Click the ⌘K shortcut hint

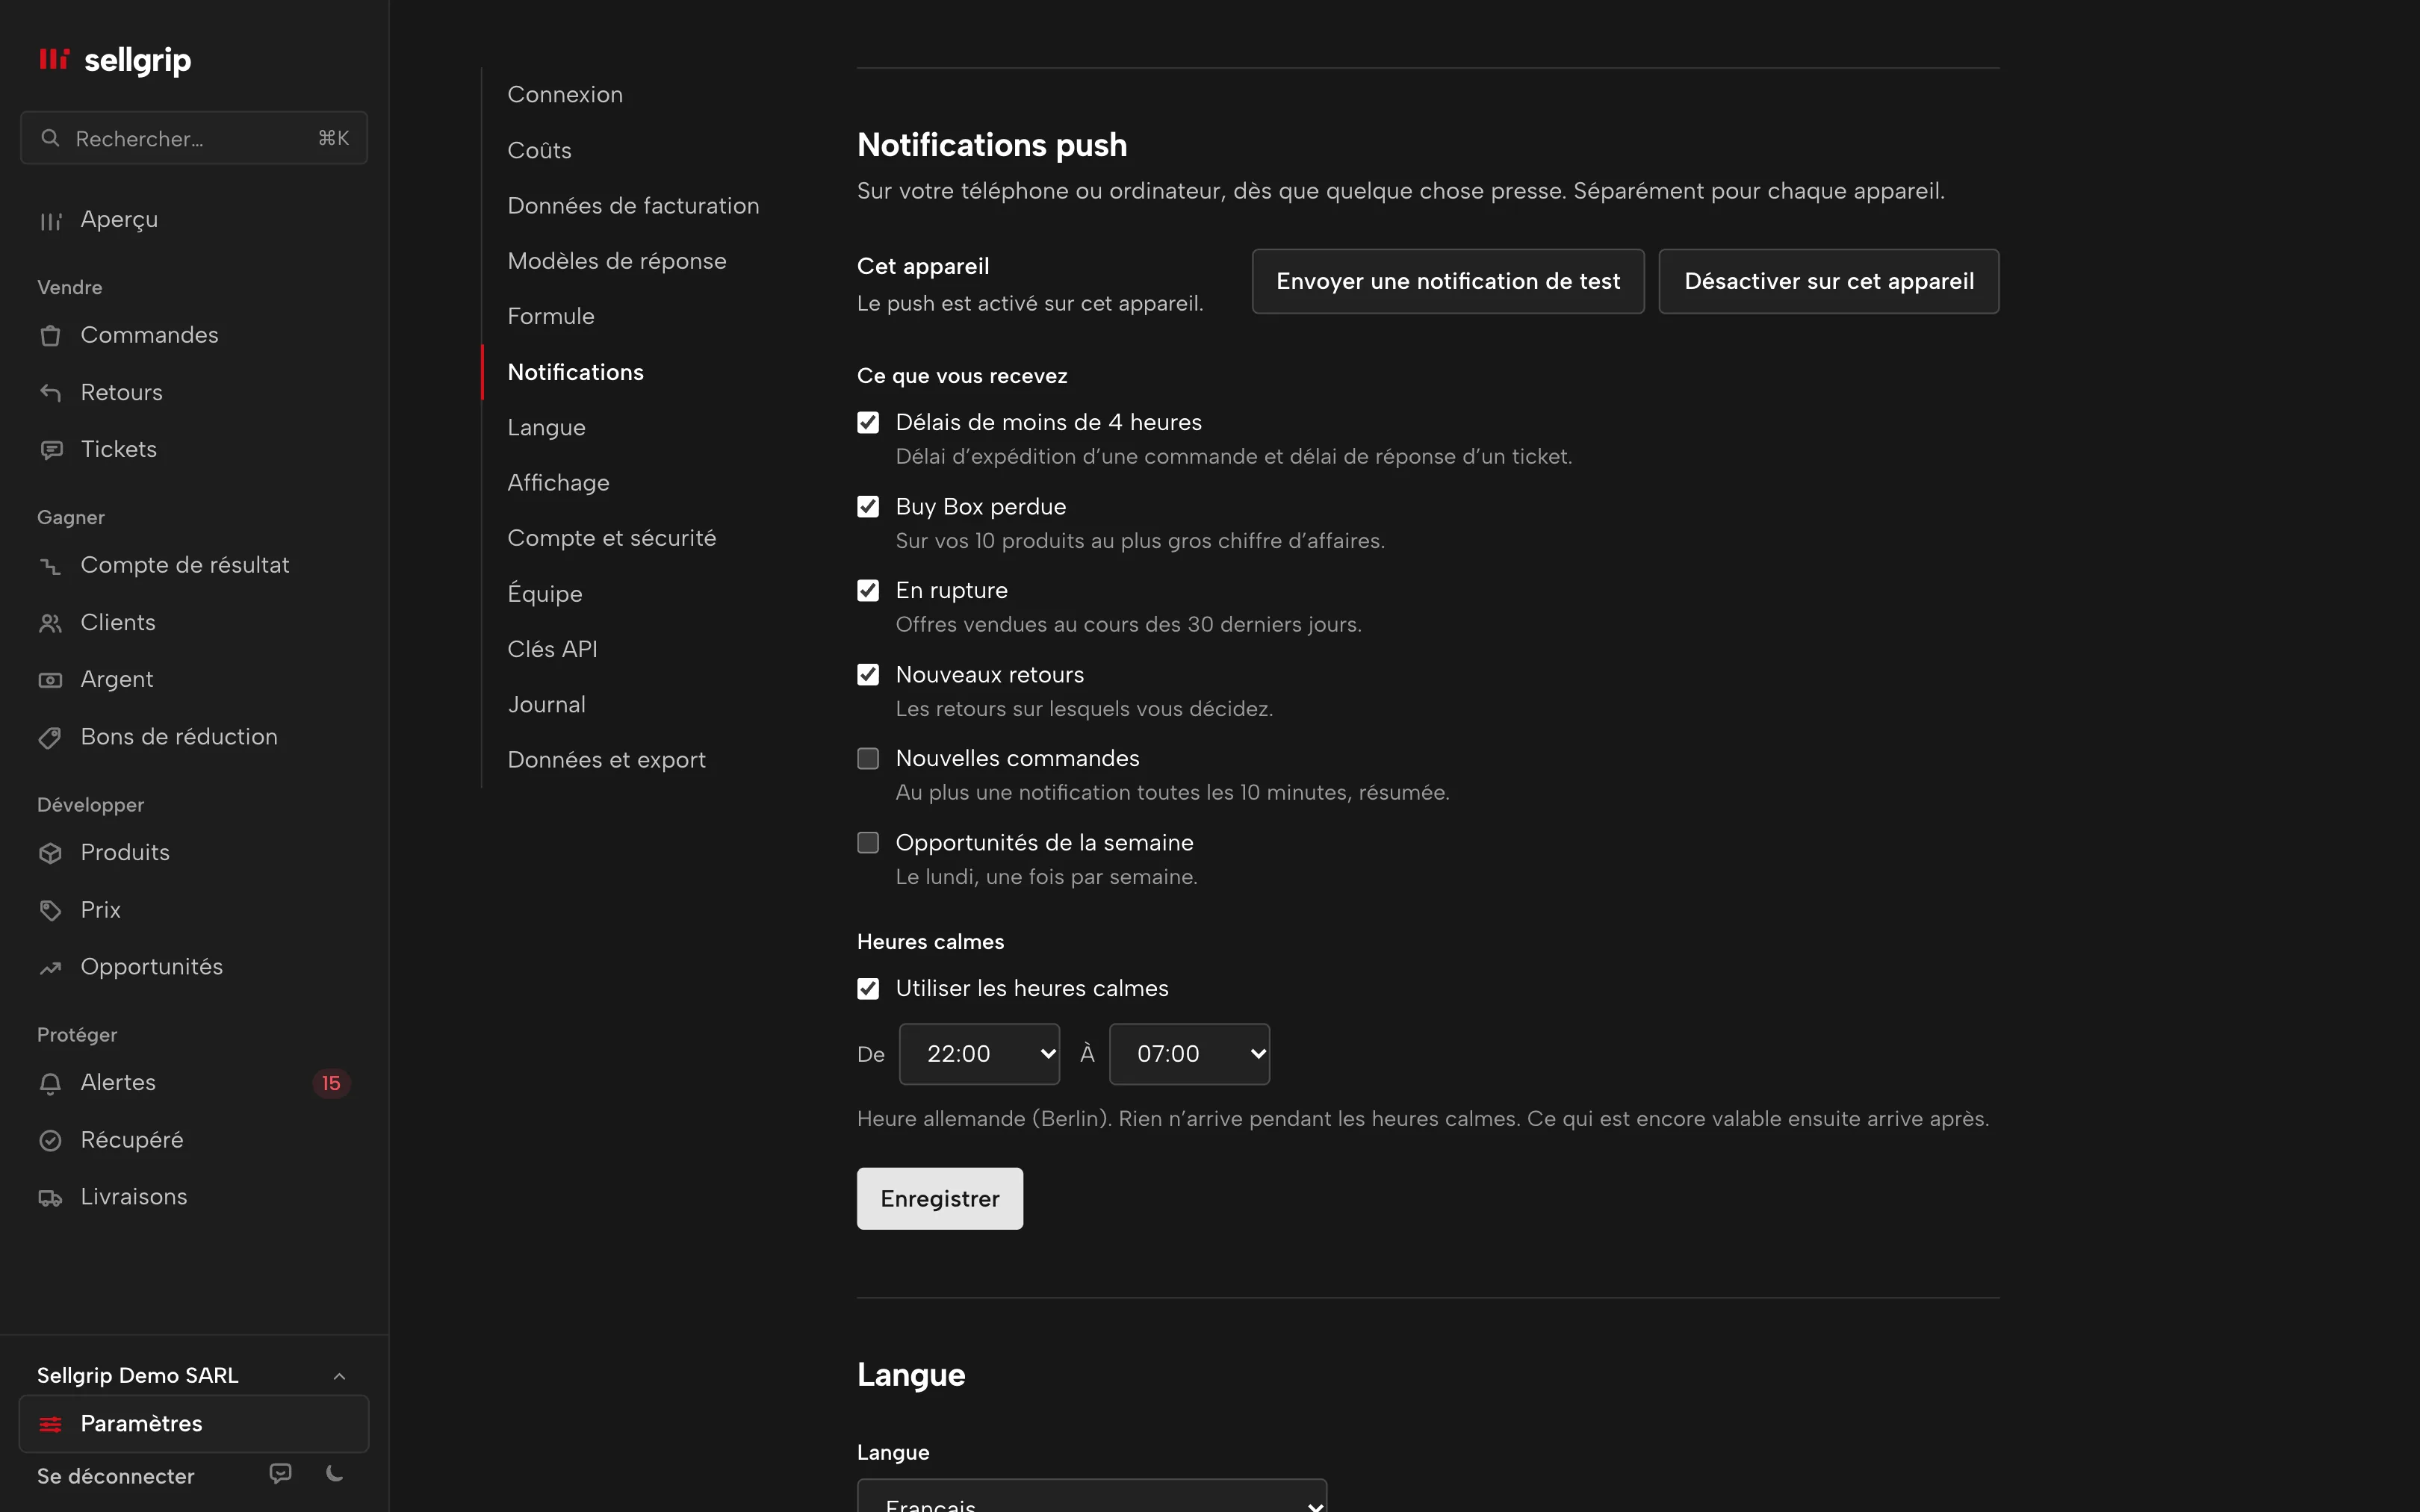[x=334, y=138]
